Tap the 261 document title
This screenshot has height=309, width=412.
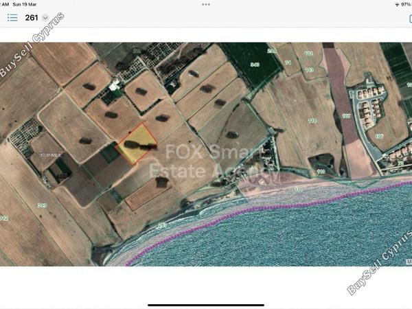(x=32, y=18)
